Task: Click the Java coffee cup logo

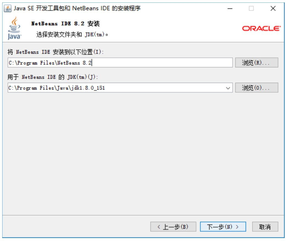Action: click(14, 28)
